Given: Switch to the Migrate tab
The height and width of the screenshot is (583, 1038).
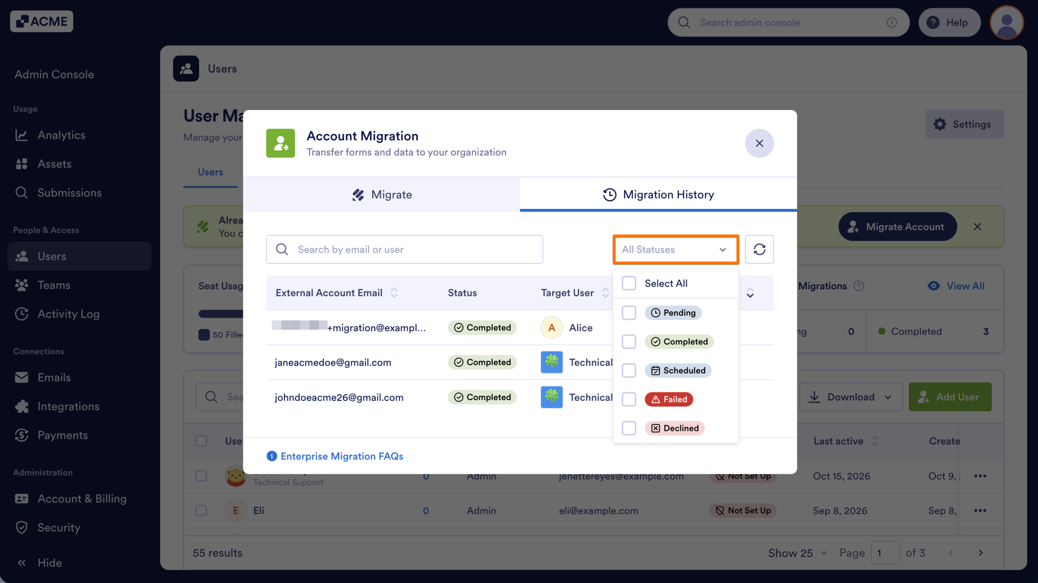Looking at the screenshot, I should [381, 194].
